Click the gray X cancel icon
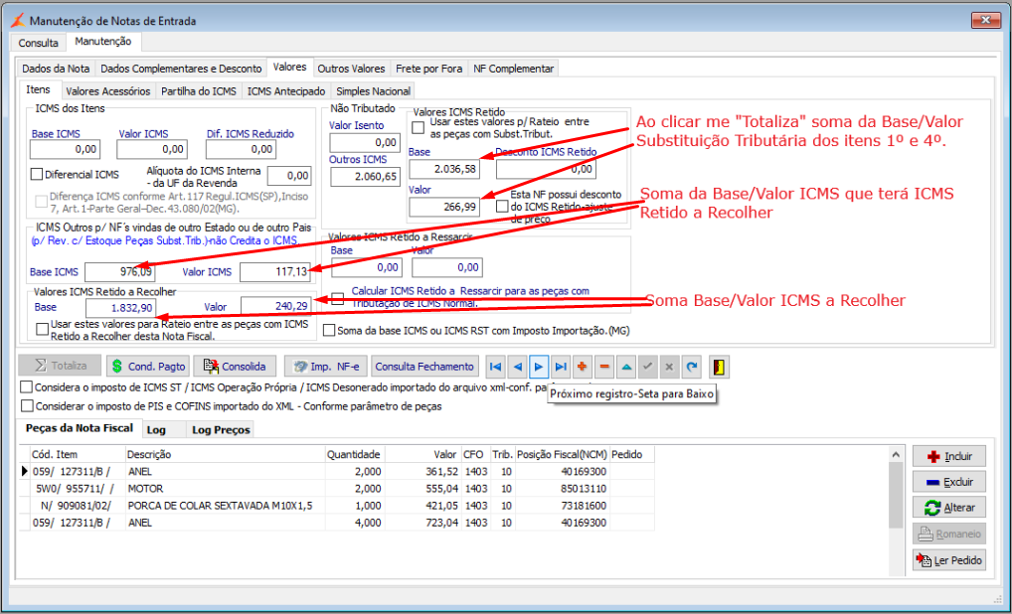The height and width of the screenshot is (614, 1012). tap(669, 367)
